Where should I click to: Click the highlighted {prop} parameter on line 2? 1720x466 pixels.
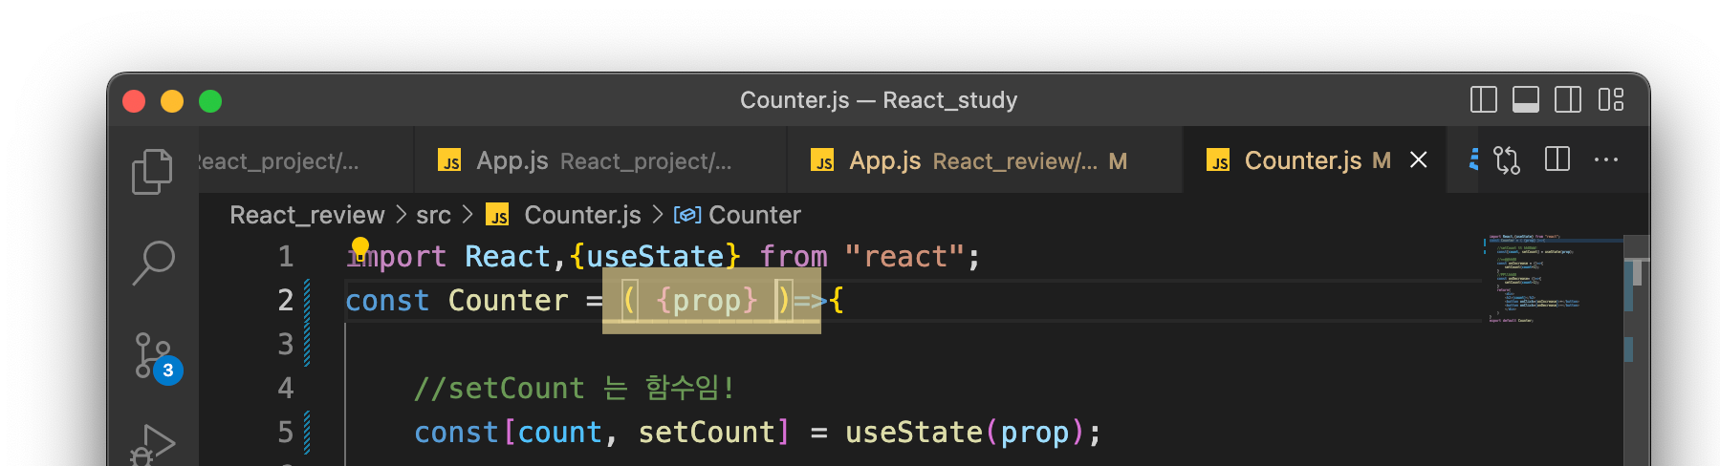pos(707,301)
